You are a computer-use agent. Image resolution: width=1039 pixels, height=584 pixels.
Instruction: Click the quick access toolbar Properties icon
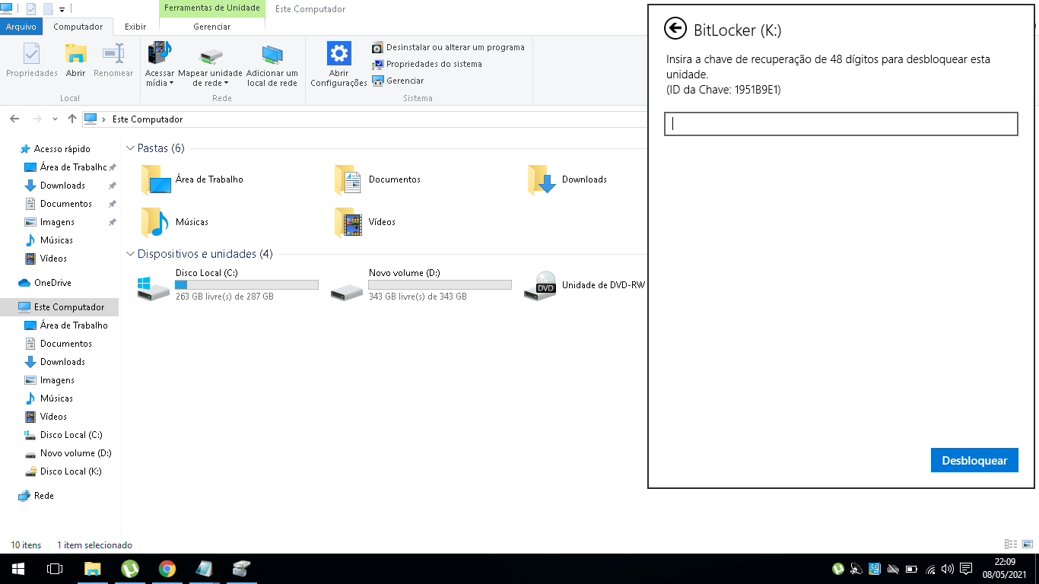(x=30, y=9)
